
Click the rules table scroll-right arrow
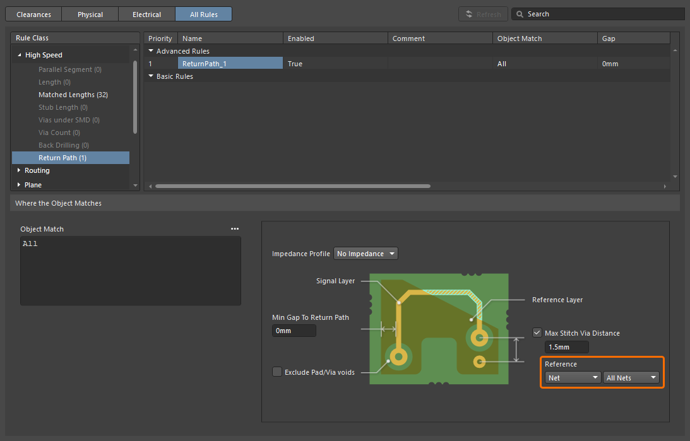pyautogui.click(x=665, y=186)
